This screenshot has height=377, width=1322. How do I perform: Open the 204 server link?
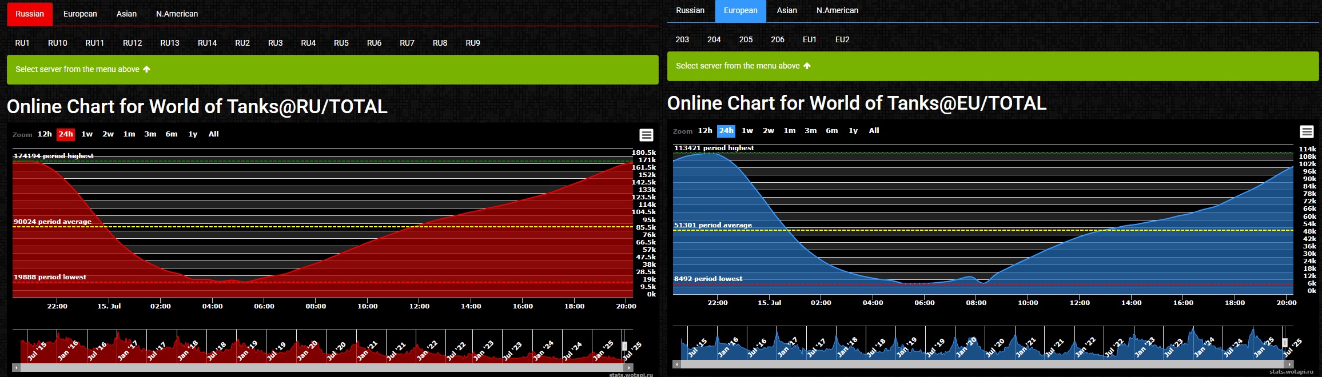point(714,39)
